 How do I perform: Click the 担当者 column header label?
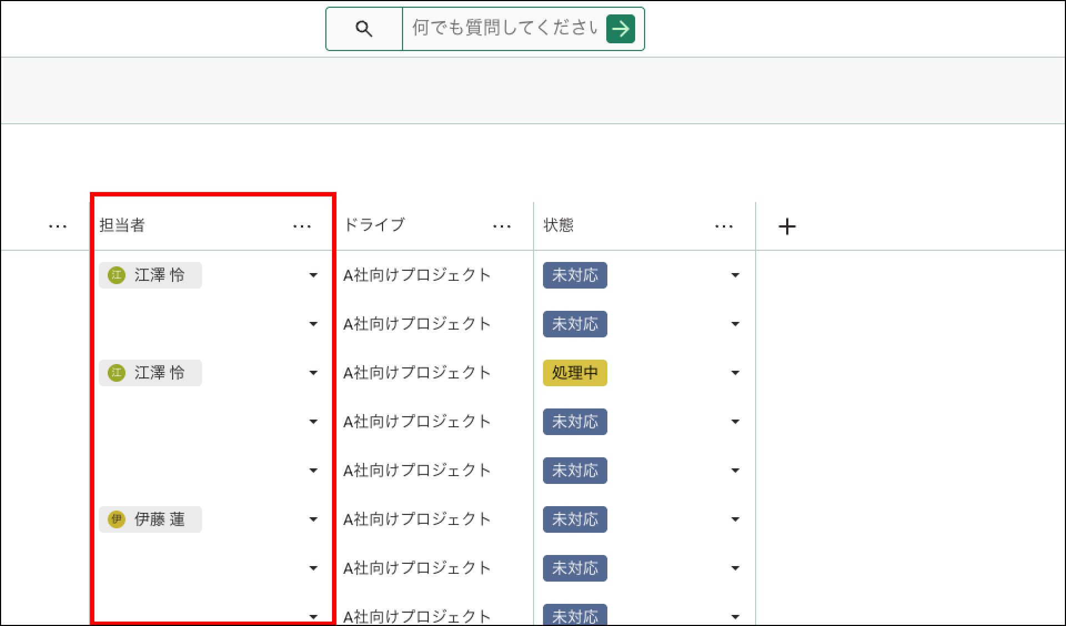click(x=122, y=225)
